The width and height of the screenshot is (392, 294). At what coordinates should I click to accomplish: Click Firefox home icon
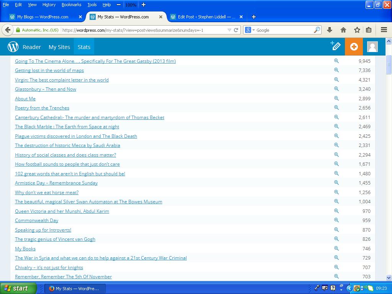(x=343, y=30)
